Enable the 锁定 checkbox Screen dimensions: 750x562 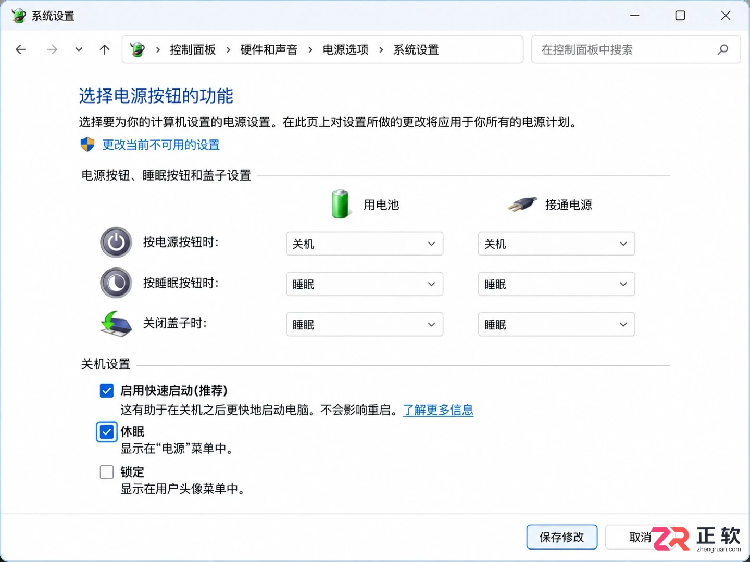107,472
